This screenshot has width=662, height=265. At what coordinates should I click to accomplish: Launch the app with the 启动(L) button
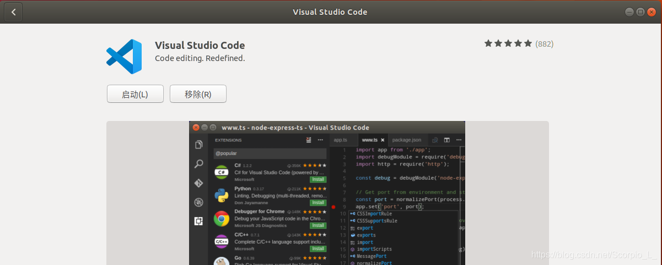[135, 94]
